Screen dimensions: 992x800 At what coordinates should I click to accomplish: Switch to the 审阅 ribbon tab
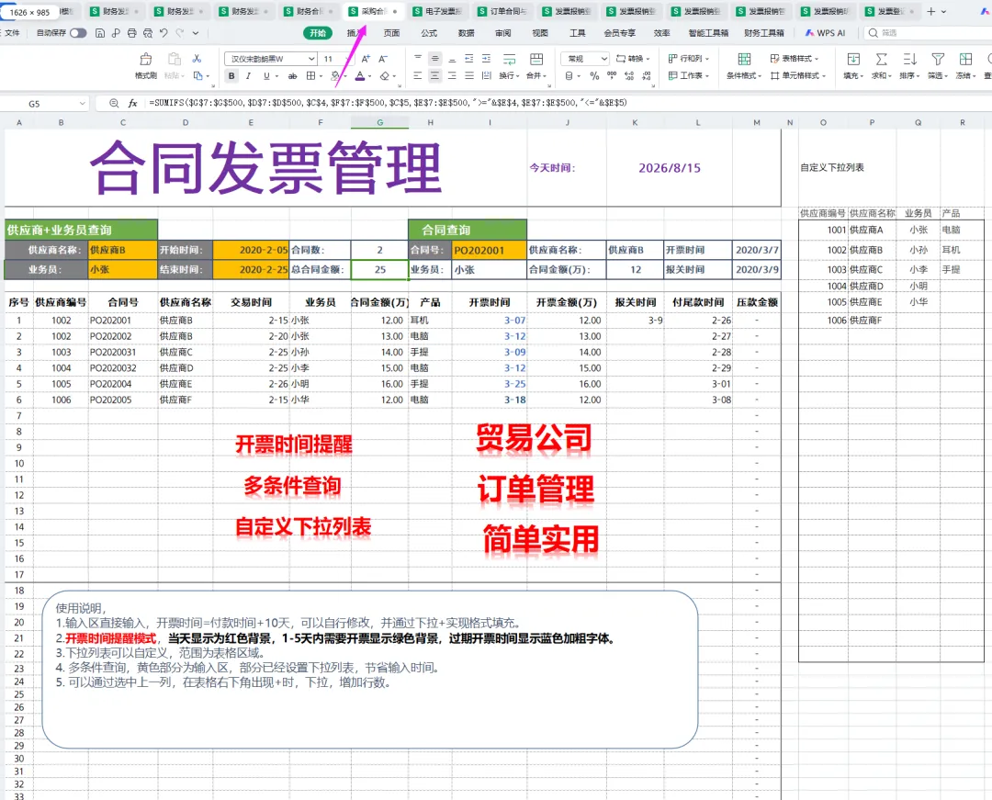(503, 33)
